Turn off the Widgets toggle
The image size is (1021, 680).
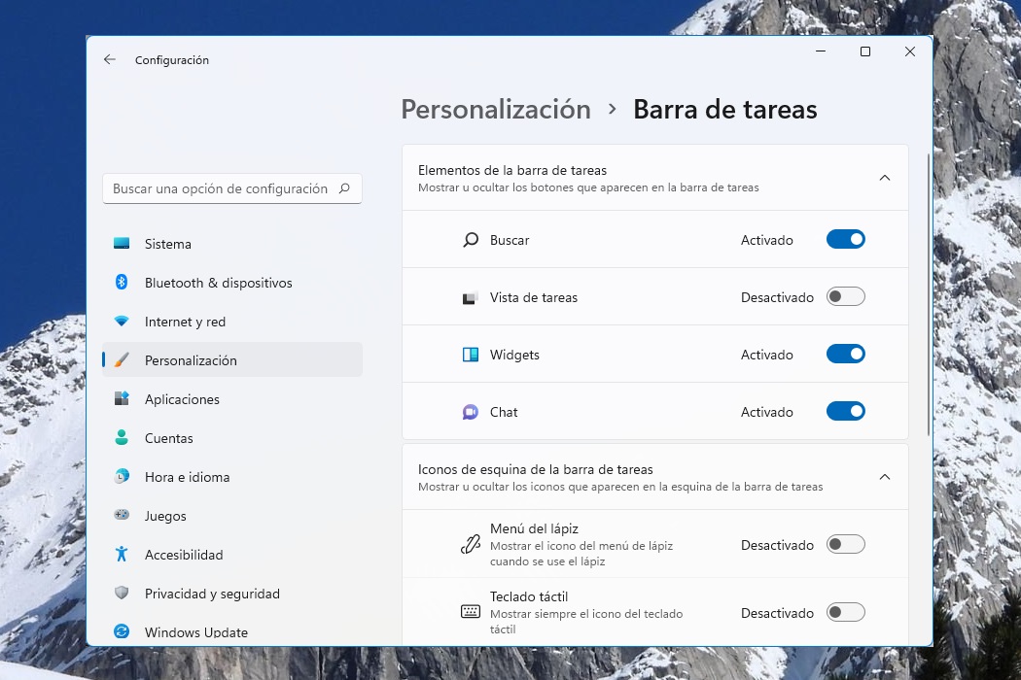point(845,354)
